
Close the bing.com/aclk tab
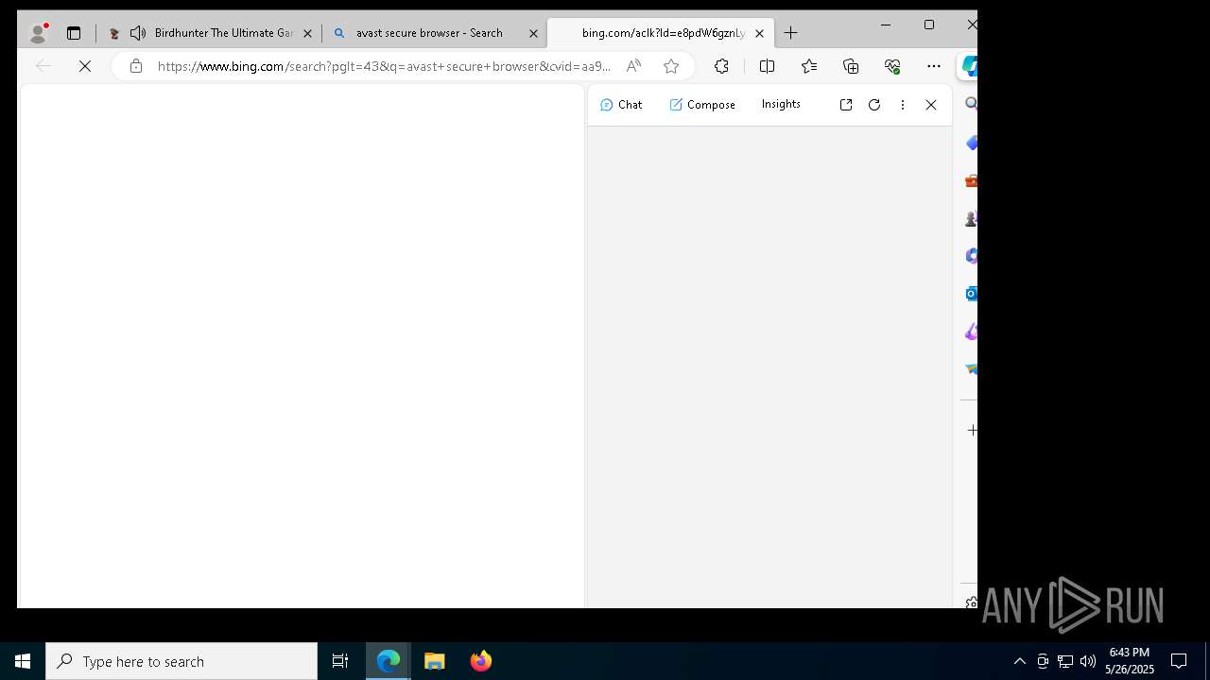[x=759, y=33]
